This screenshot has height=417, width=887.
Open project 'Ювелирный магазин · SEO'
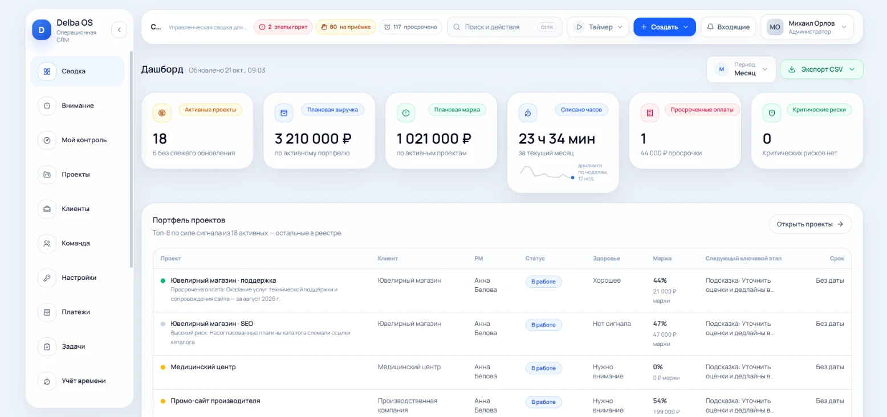pyautogui.click(x=212, y=324)
